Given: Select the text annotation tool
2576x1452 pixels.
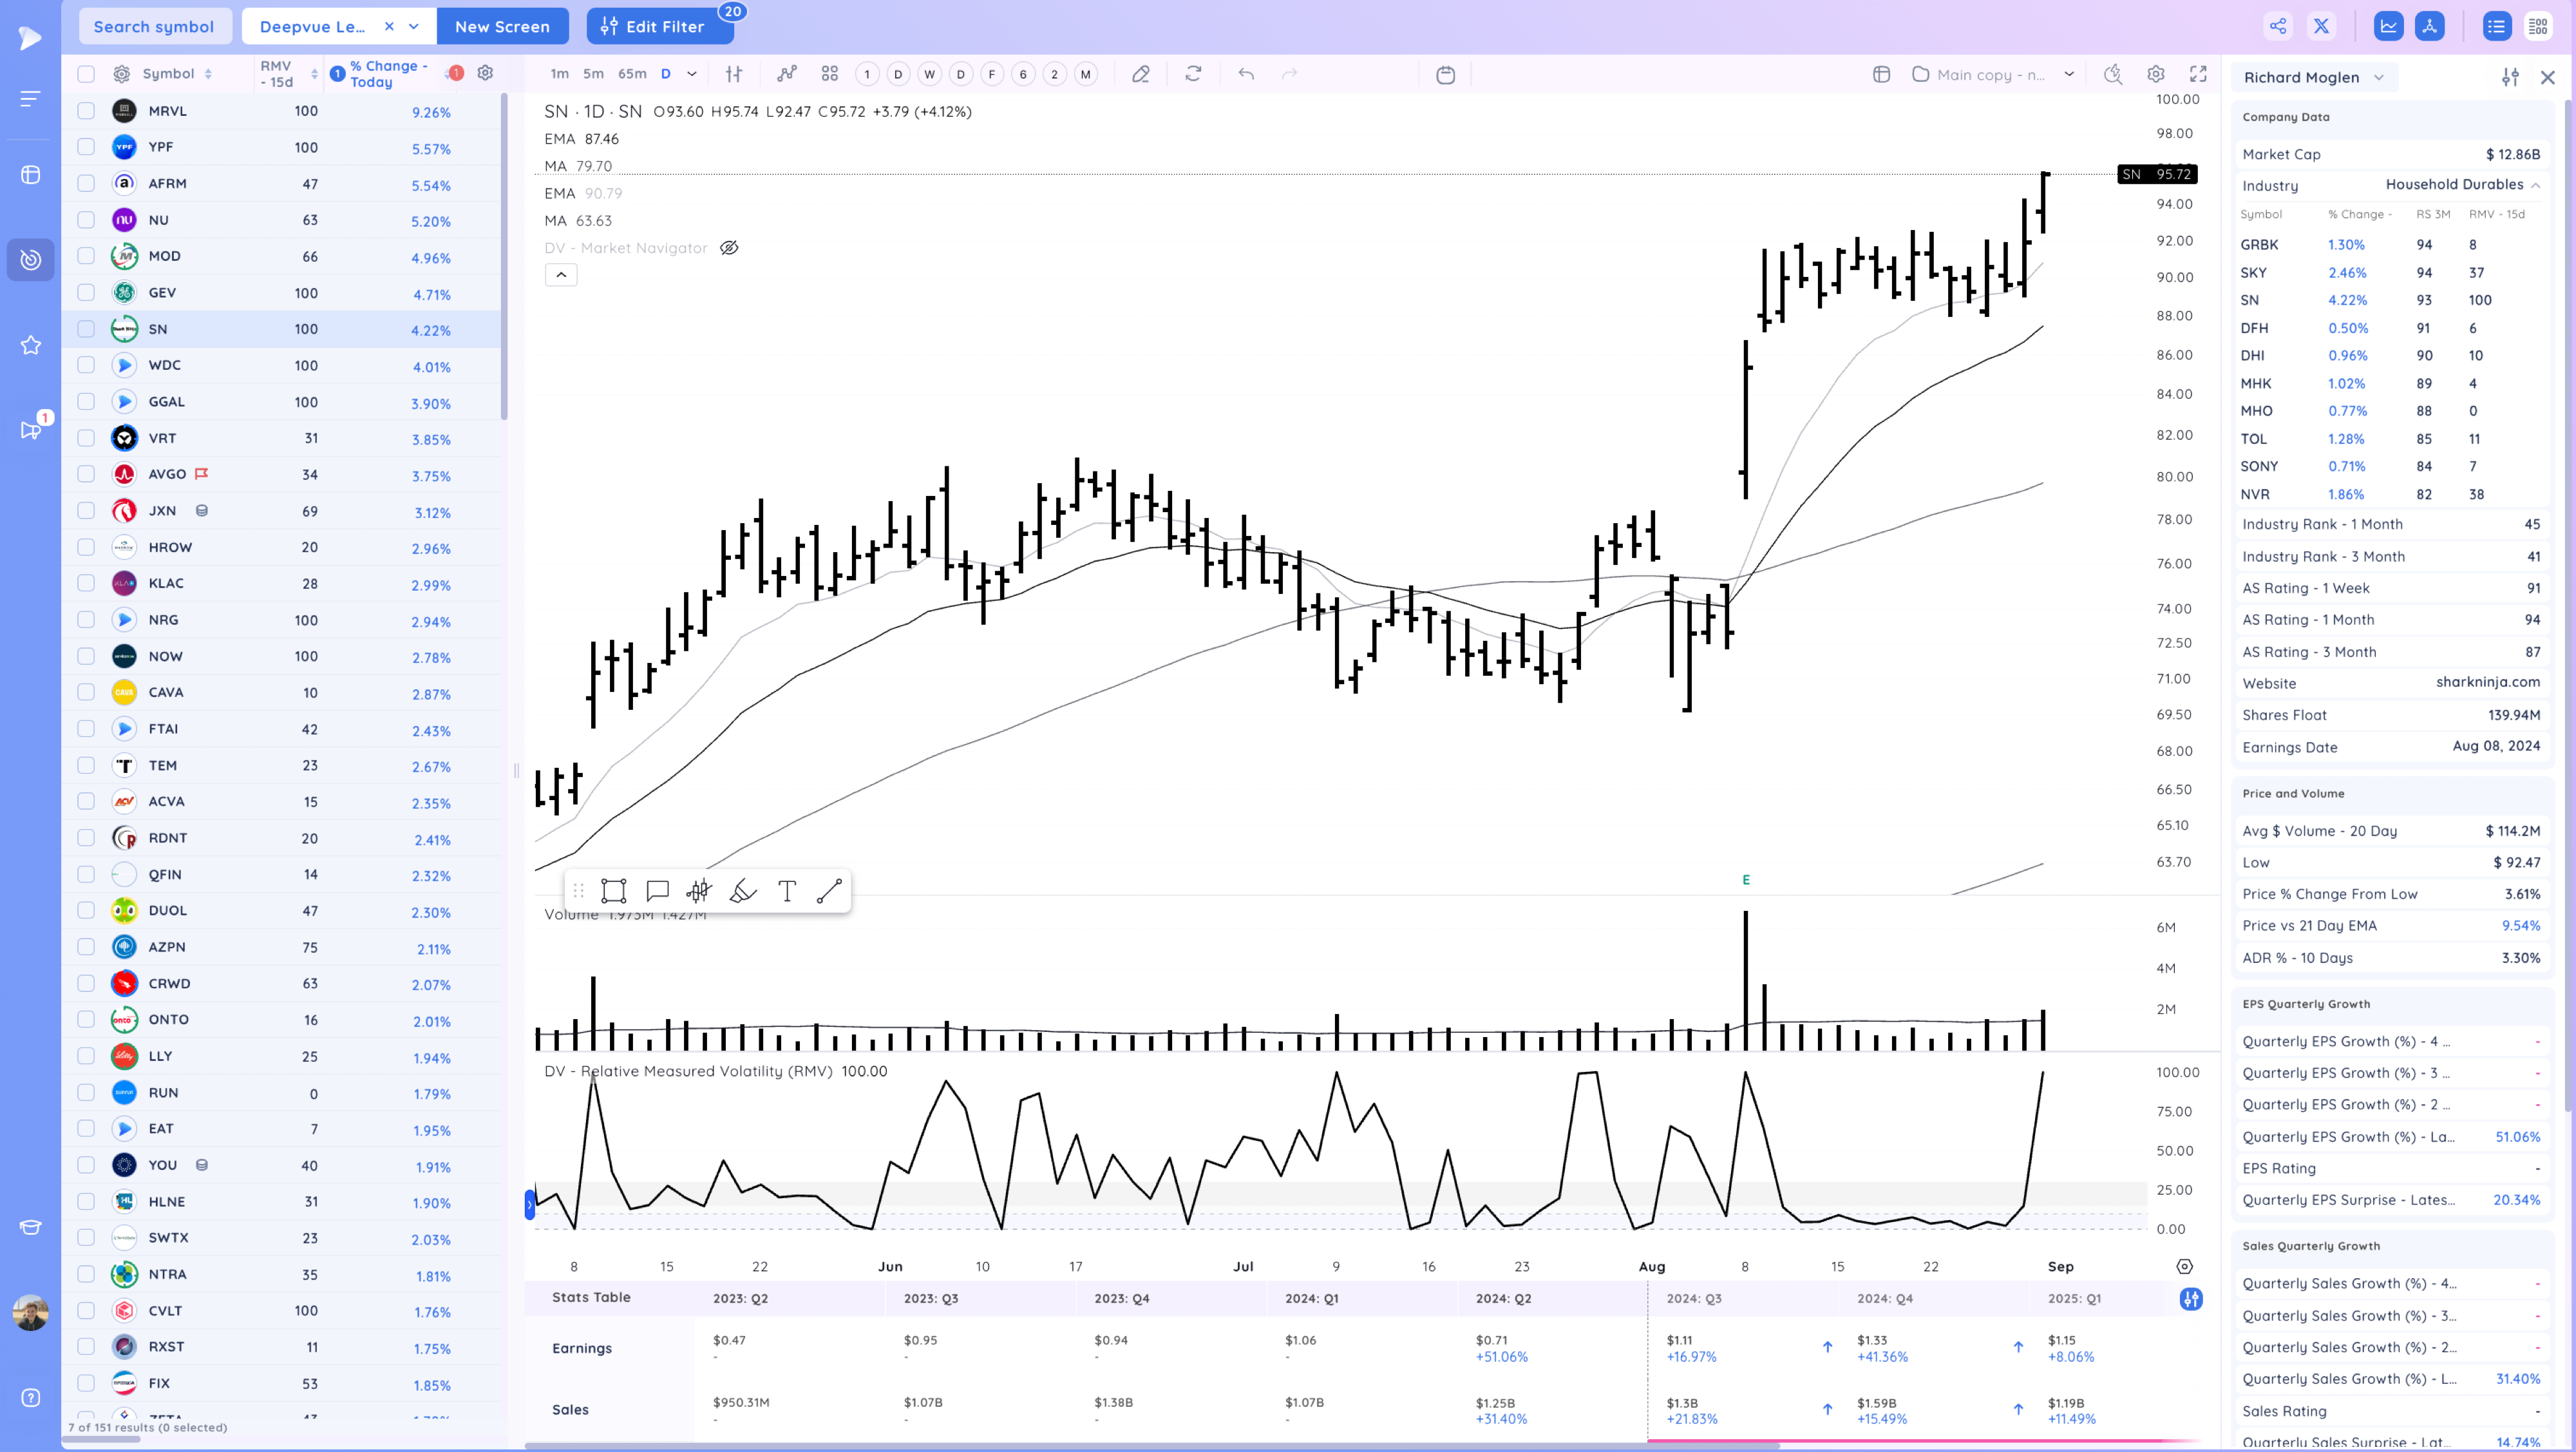Looking at the screenshot, I should pyautogui.click(x=786, y=891).
